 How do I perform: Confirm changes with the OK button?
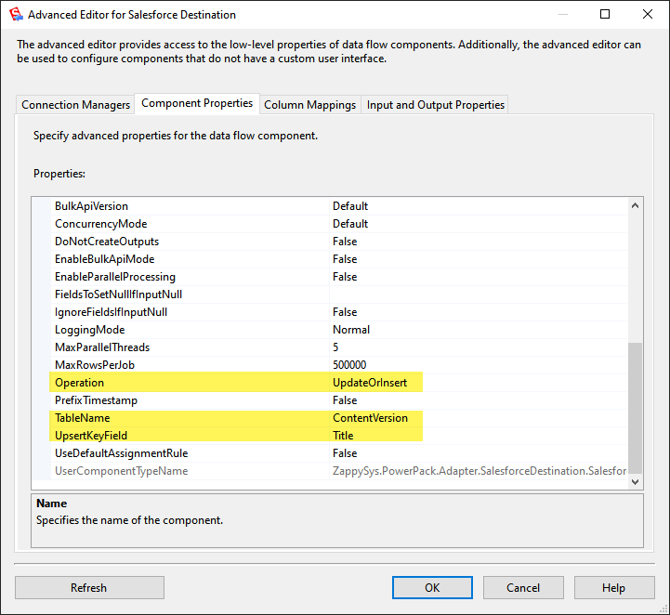[x=432, y=587]
